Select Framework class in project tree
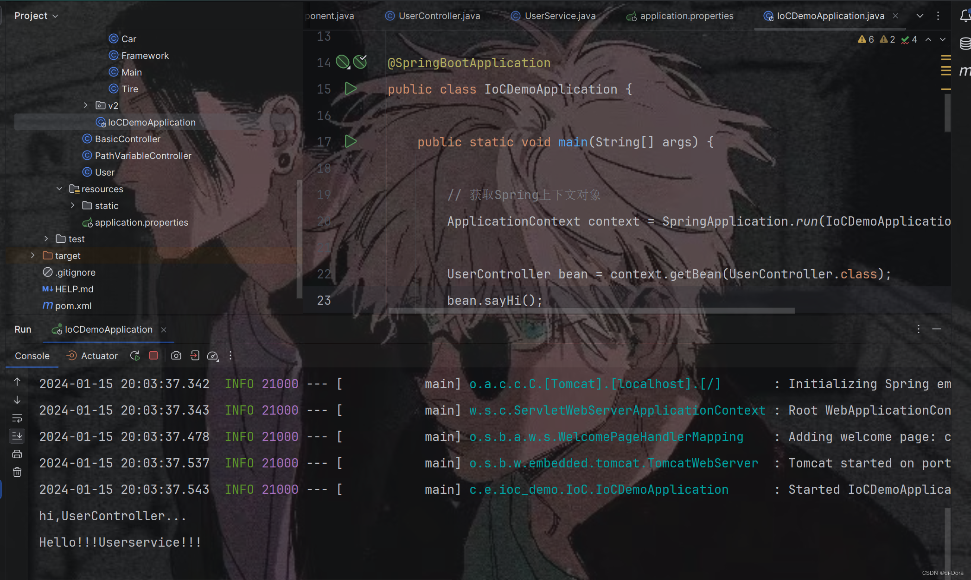Image resolution: width=971 pixels, height=580 pixels. coord(139,55)
